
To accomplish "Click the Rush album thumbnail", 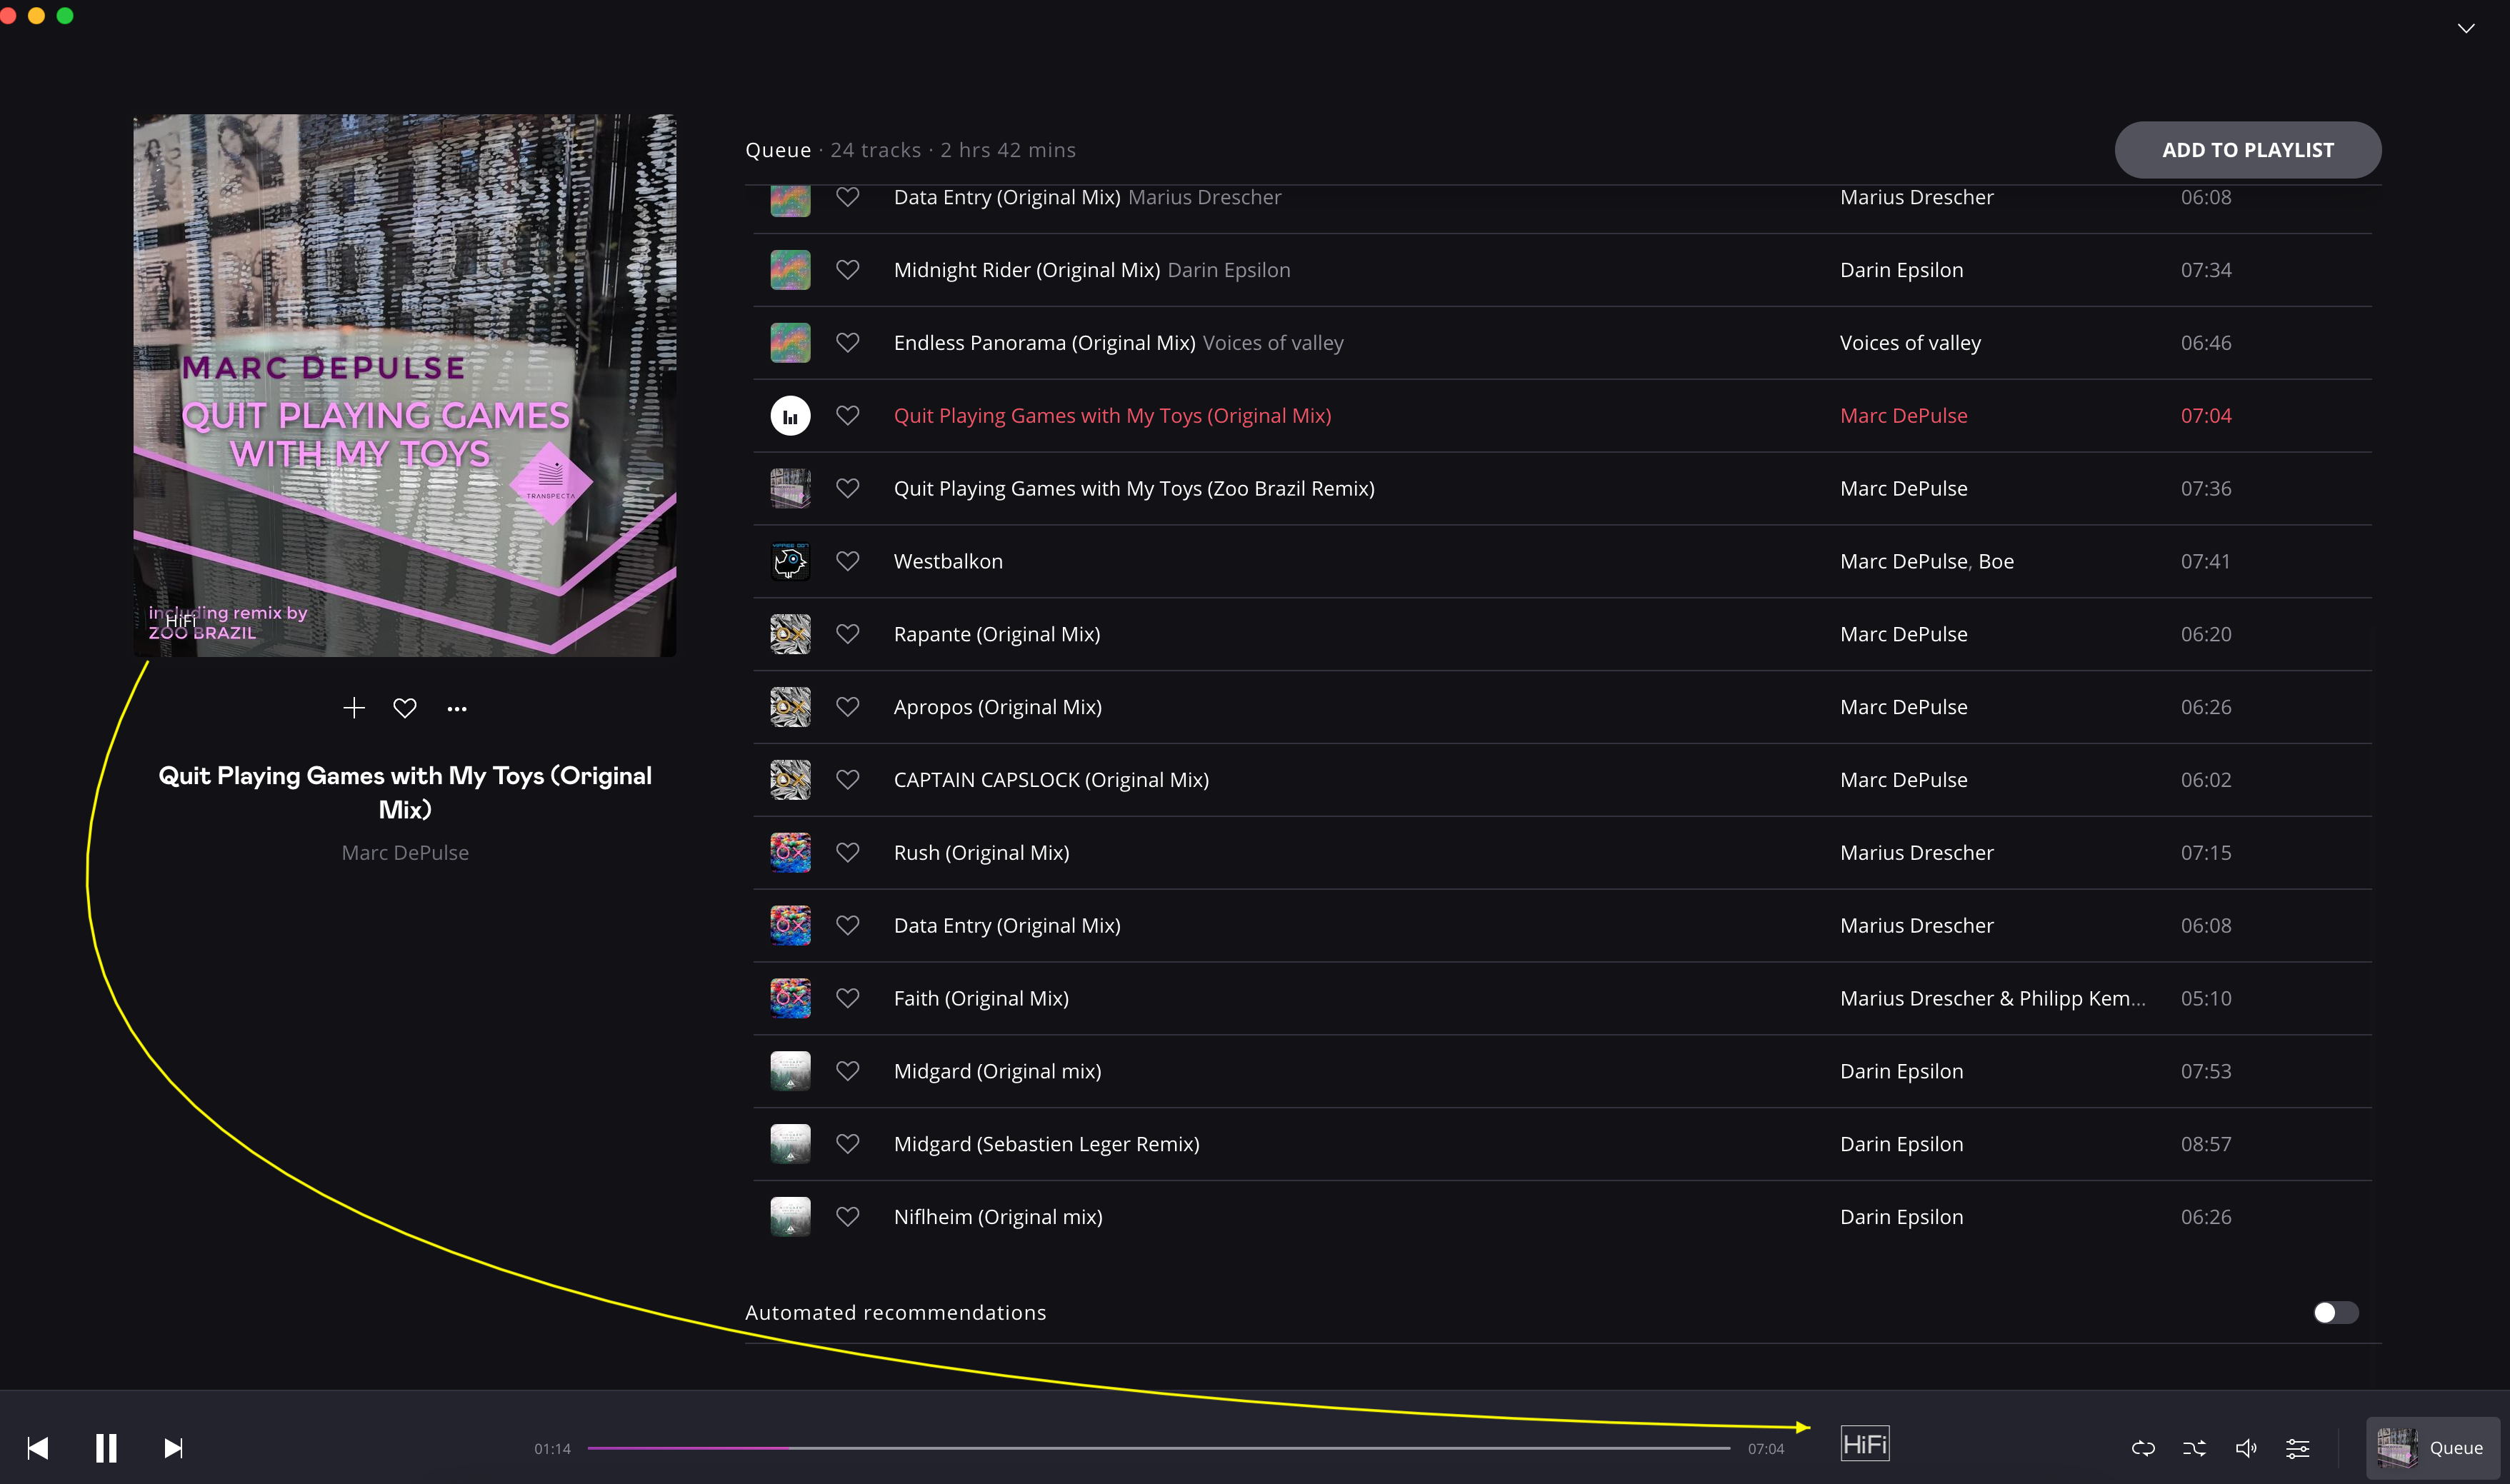I will 790,852.
